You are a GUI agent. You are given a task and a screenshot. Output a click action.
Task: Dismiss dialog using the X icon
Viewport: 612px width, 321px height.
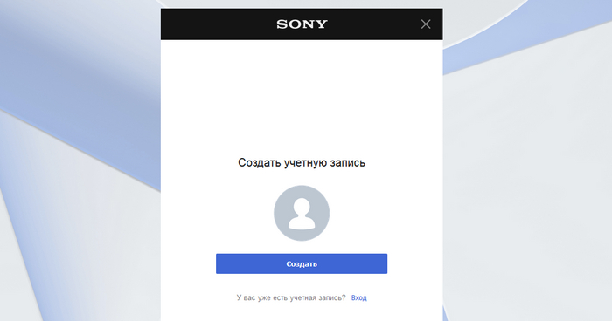click(x=426, y=24)
